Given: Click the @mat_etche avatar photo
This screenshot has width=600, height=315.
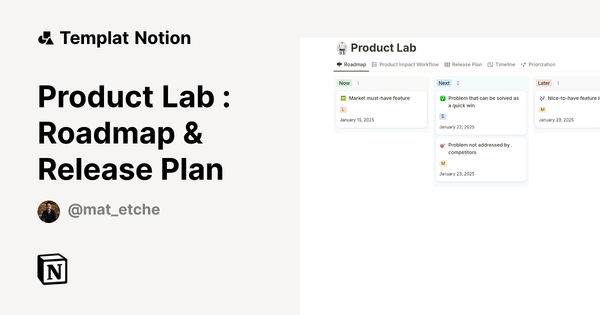Looking at the screenshot, I should tap(48, 211).
